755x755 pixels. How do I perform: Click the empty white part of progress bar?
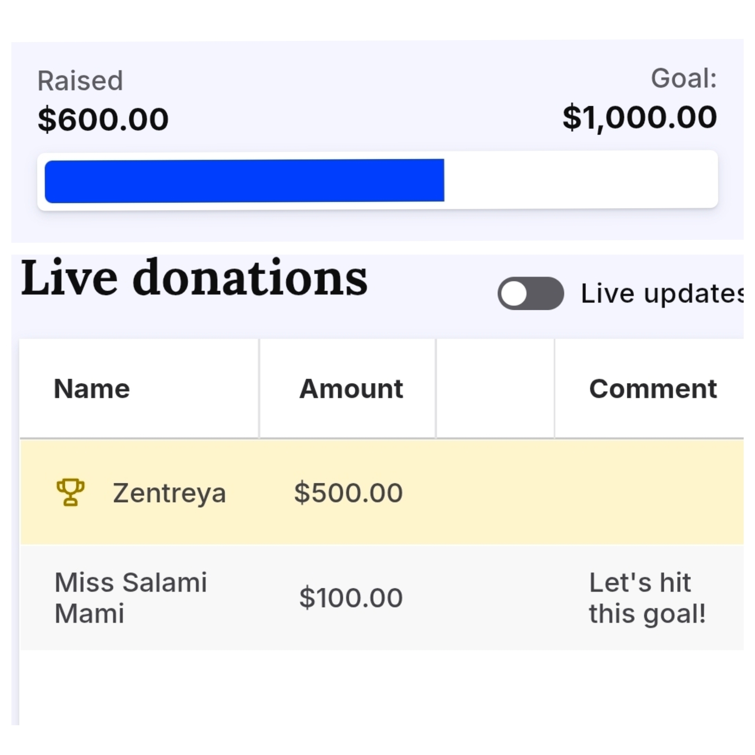[580, 180]
